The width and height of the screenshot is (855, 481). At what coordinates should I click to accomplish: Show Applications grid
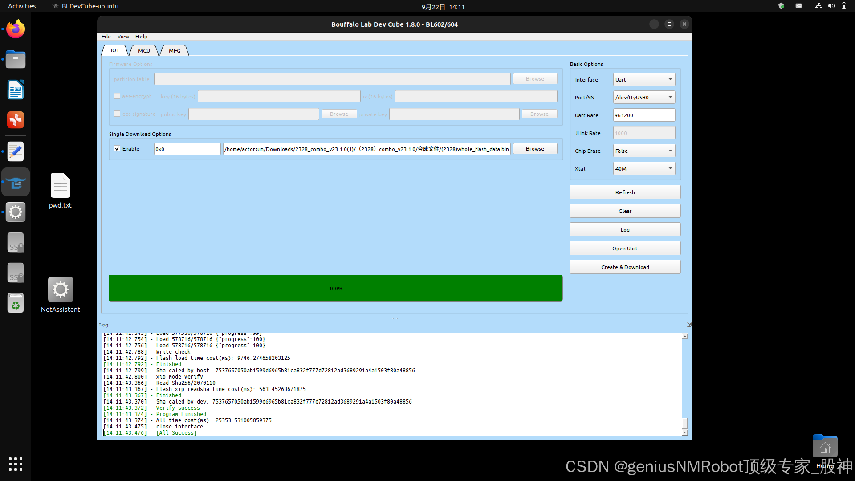(x=16, y=464)
